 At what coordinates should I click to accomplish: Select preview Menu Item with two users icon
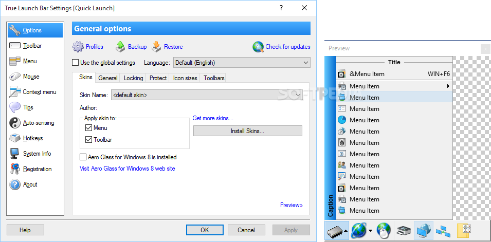pos(394,165)
